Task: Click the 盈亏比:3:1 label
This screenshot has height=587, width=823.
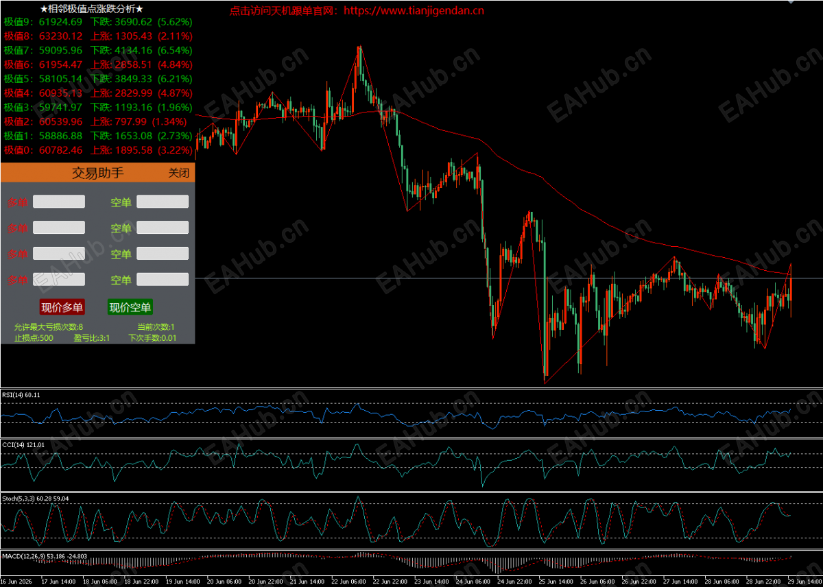Action: 92,337
